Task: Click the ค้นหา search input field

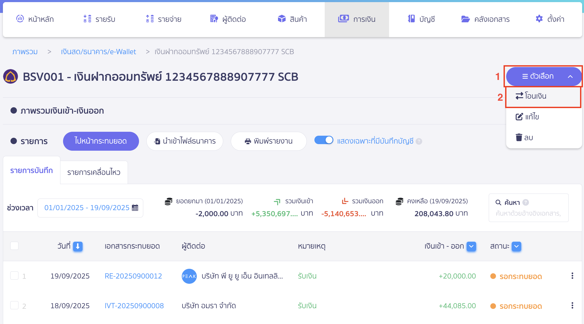Action: click(x=528, y=213)
